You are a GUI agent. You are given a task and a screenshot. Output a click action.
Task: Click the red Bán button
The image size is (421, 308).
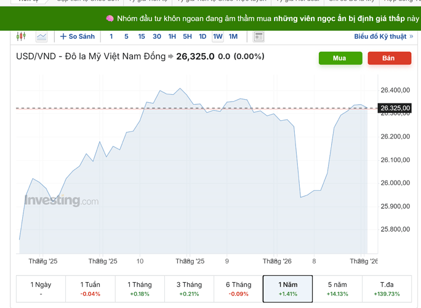(389, 58)
